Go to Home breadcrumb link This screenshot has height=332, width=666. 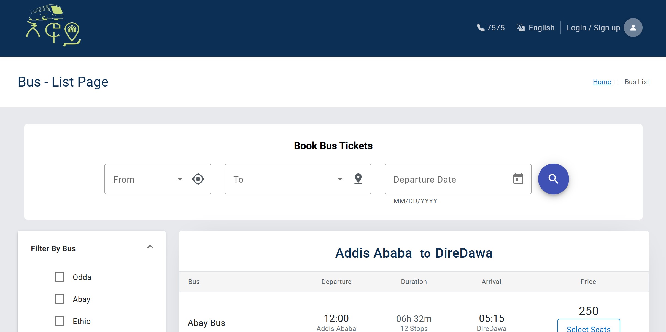coord(602,82)
